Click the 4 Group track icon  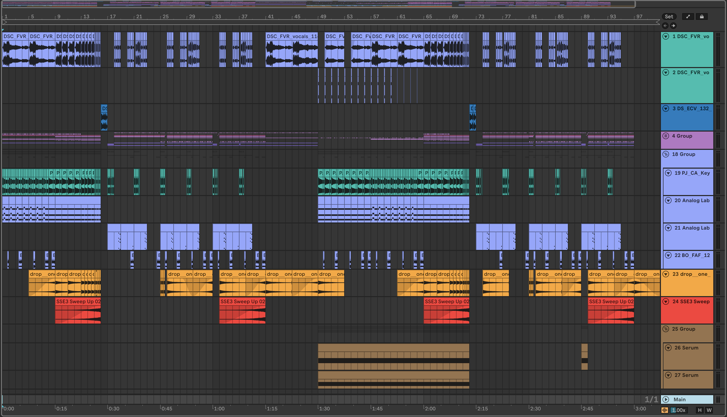[666, 136]
